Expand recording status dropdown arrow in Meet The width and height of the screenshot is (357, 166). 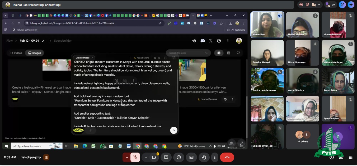[x=319, y=4]
